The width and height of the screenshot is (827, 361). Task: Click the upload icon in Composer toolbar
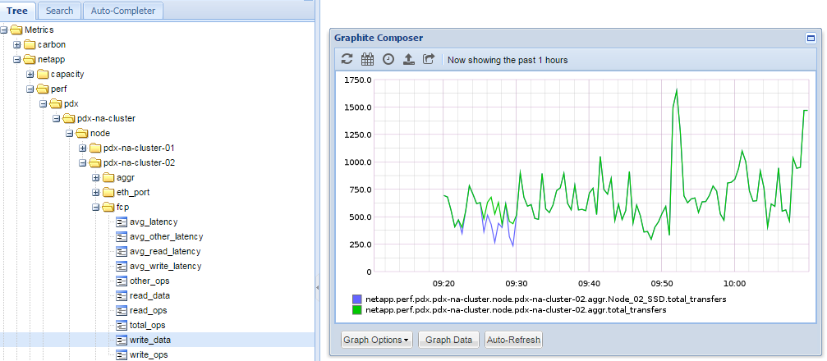coord(408,59)
